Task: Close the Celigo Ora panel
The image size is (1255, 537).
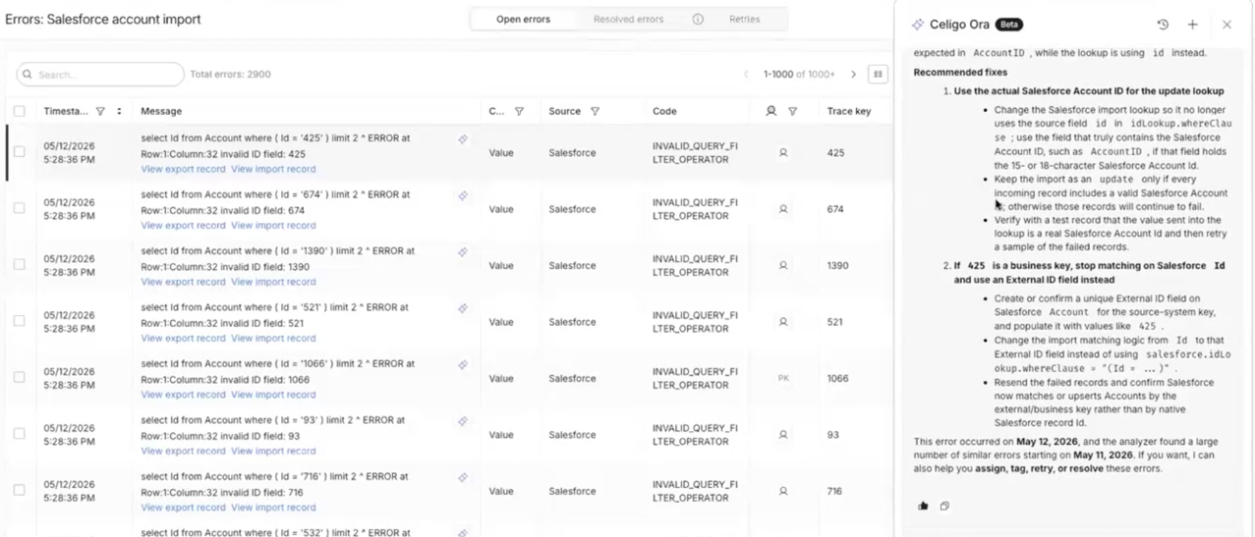Action: click(x=1226, y=25)
